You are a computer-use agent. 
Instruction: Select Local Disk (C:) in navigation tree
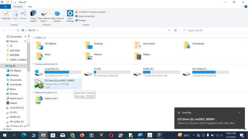pos(17,108)
